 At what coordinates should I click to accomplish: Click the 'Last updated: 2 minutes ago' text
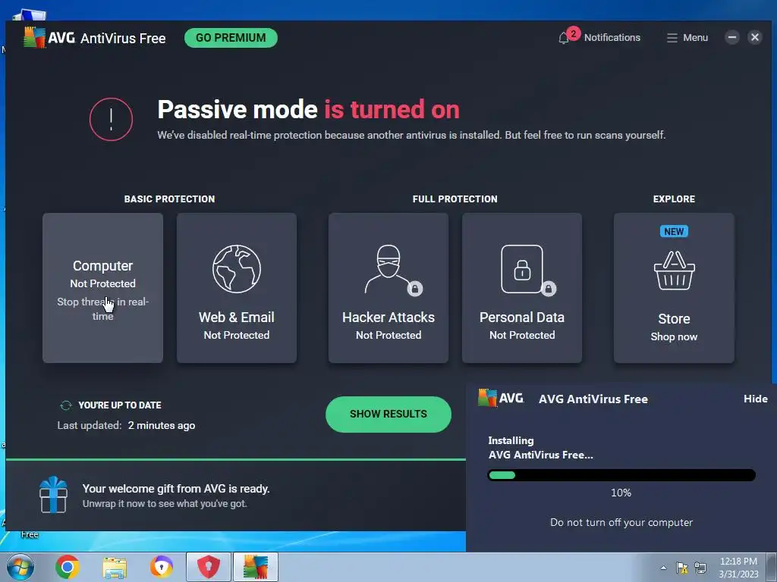click(x=127, y=426)
